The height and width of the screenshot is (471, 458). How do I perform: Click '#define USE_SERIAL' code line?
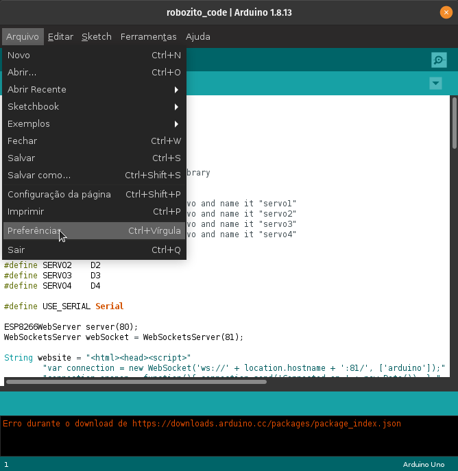(64, 306)
